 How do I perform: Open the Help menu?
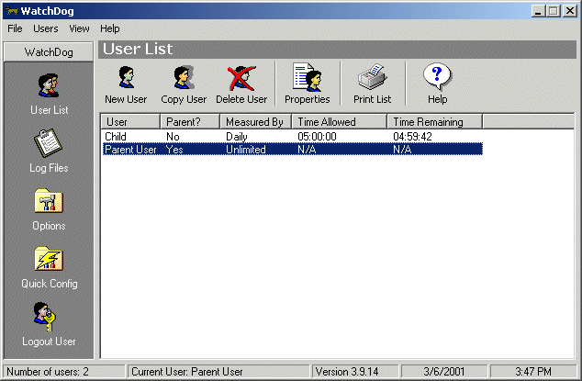110,28
